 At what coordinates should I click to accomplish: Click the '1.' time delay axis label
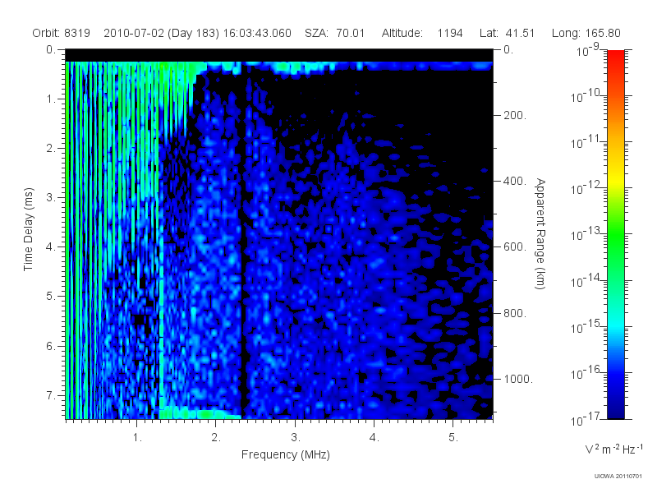51,99
